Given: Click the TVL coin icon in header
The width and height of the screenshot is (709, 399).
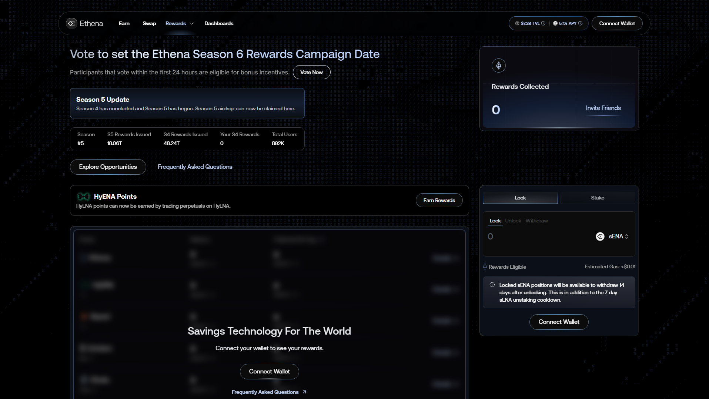Looking at the screenshot, I should pos(517,23).
